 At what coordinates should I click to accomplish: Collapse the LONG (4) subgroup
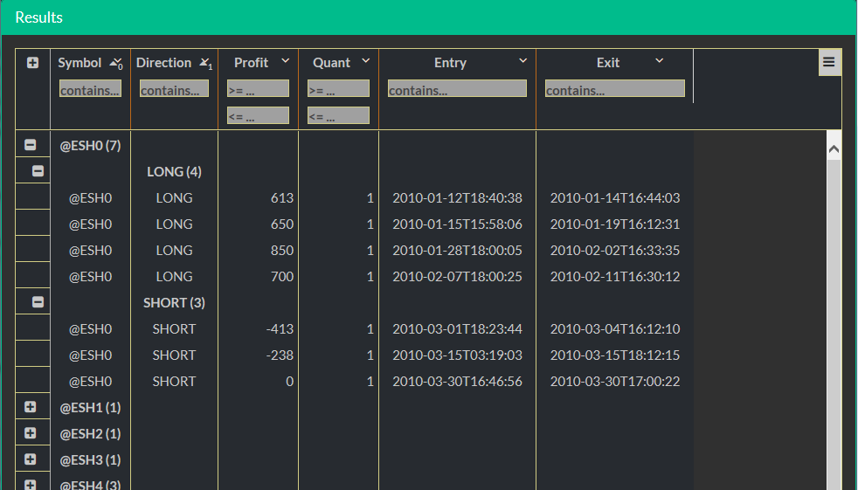point(38,171)
